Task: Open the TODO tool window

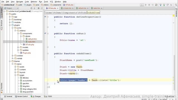Action: [x=48, y=96]
